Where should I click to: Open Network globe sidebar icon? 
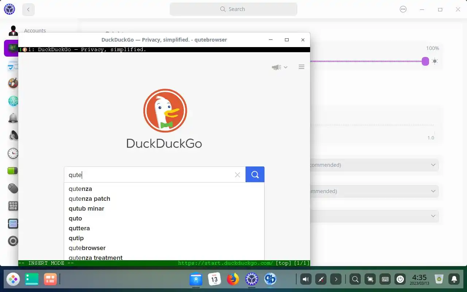coord(13,101)
